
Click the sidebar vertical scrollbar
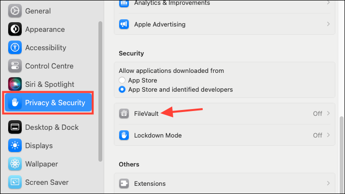(x=100, y=91)
